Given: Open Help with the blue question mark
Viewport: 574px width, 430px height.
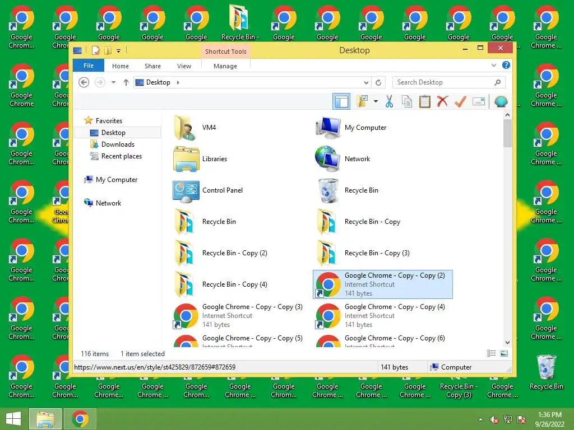Looking at the screenshot, I should 506,65.
